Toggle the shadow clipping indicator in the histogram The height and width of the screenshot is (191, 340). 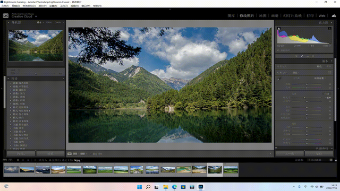[x=279, y=29]
